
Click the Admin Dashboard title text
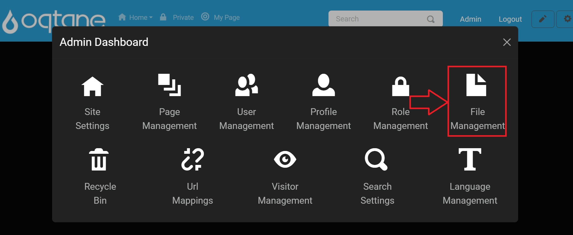(104, 42)
